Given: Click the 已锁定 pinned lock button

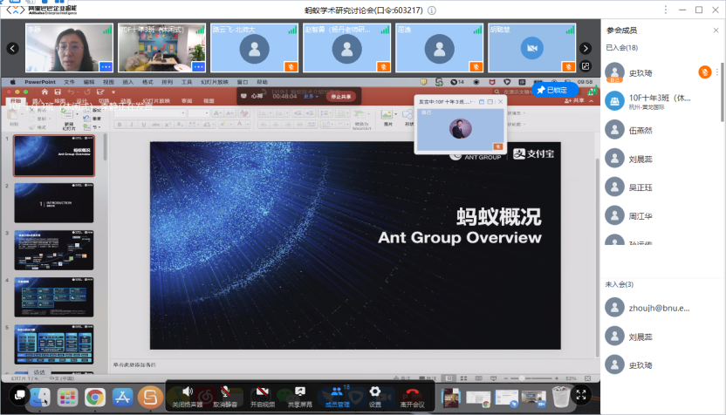Looking at the screenshot, I should (x=551, y=90).
